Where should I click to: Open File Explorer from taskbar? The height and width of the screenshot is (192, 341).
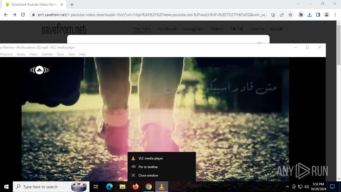coord(123,187)
